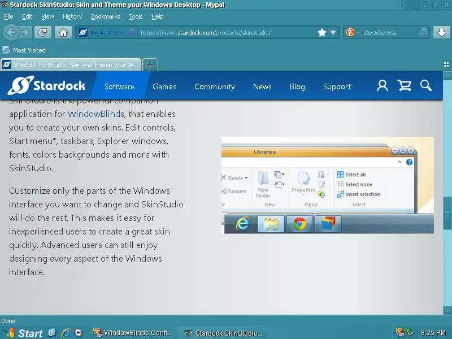Click the 8:25 PM taskbar clock
The height and width of the screenshot is (339, 452).
(433, 333)
